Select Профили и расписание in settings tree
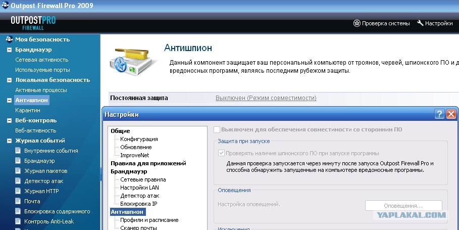The height and width of the screenshot is (230, 459). click(x=149, y=220)
